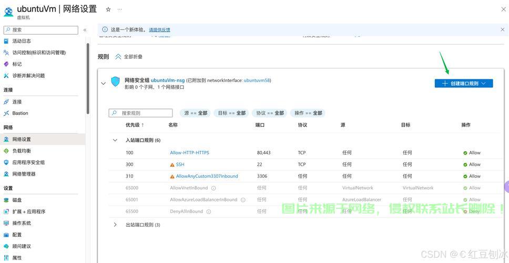
Task: Collapse the network security group section
Action: 103,84
